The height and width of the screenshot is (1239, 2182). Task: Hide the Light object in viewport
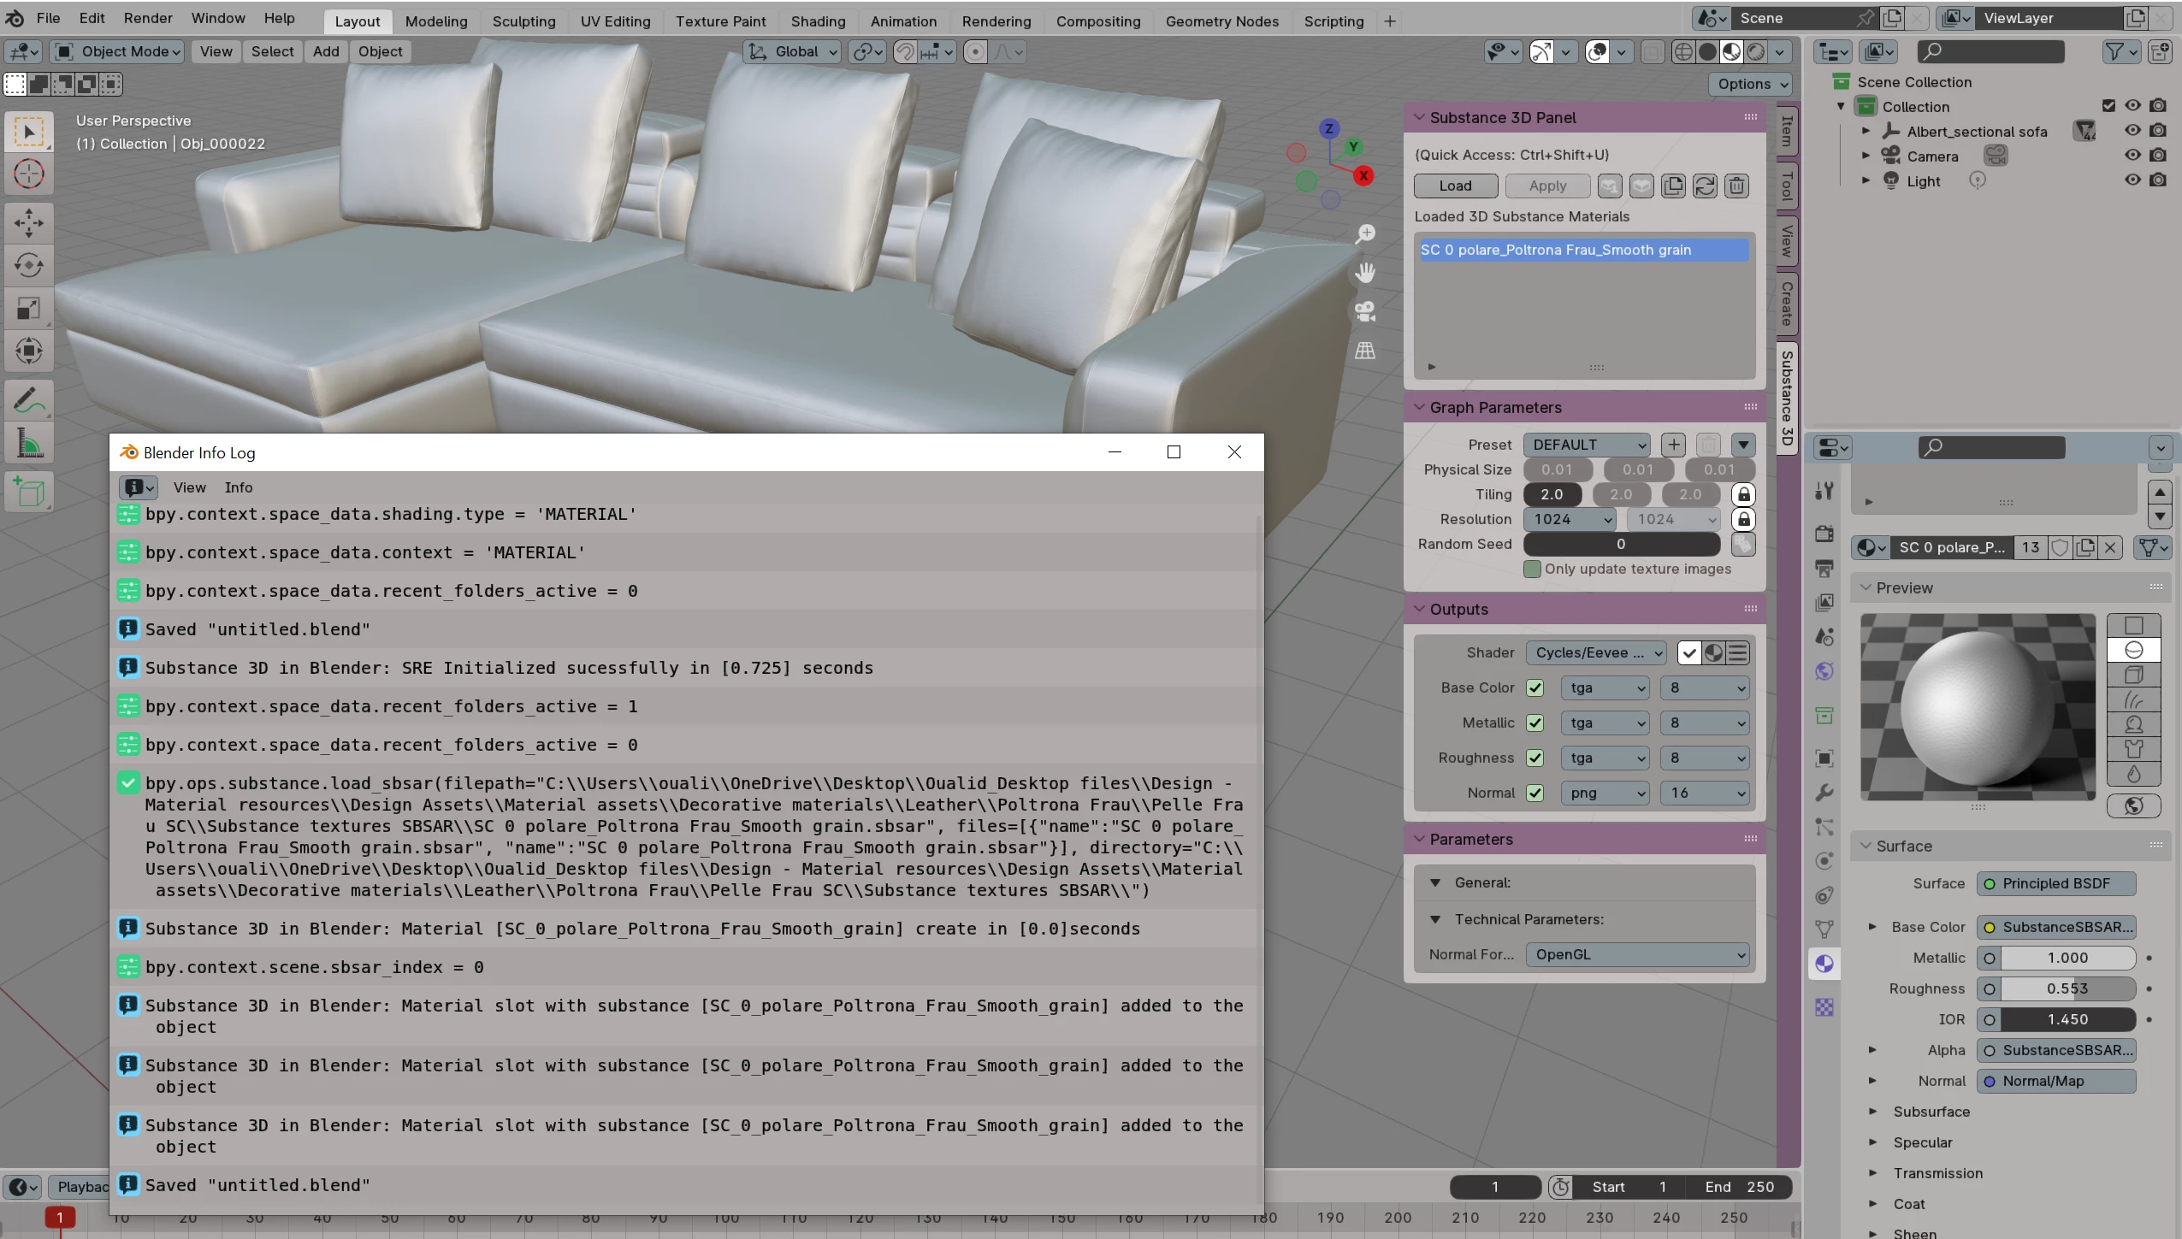tap(2132, 180)
